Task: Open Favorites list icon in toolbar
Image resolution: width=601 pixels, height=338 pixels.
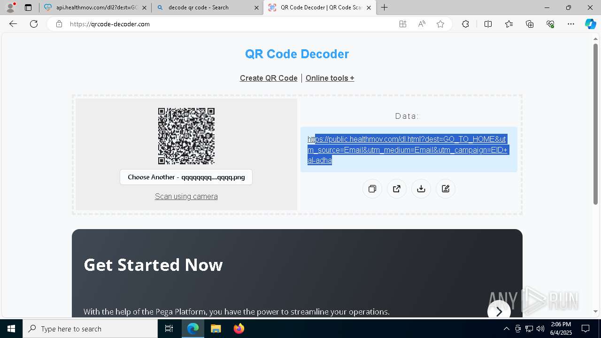Action: (509, 24)
